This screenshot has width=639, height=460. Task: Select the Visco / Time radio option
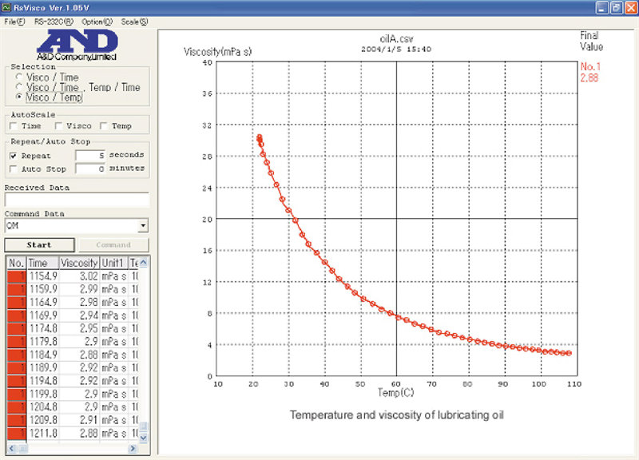click(x=20, y=78)
